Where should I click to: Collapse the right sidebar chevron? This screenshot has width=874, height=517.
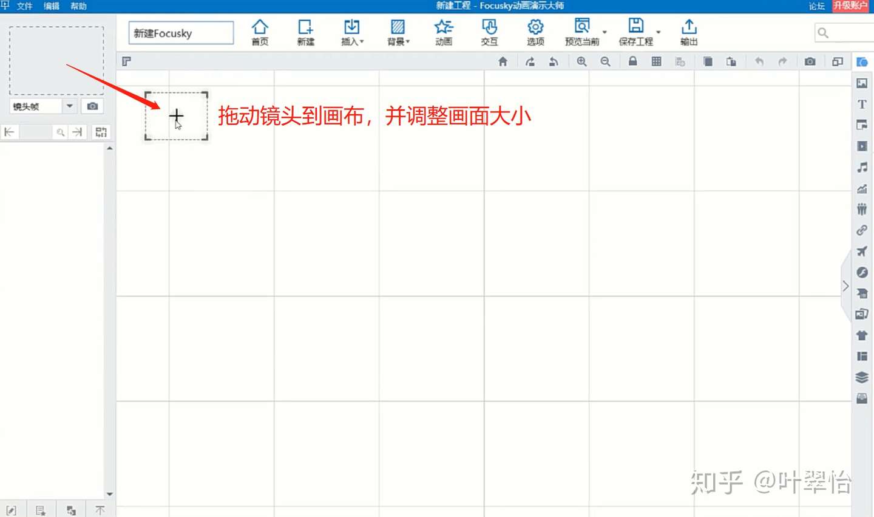point(845,286)
